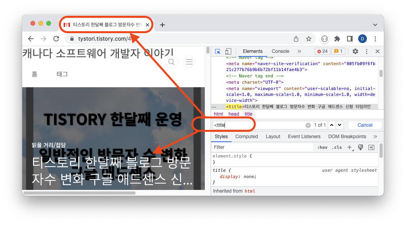Activate the DevTools inspect element picker

pos(217,51)
